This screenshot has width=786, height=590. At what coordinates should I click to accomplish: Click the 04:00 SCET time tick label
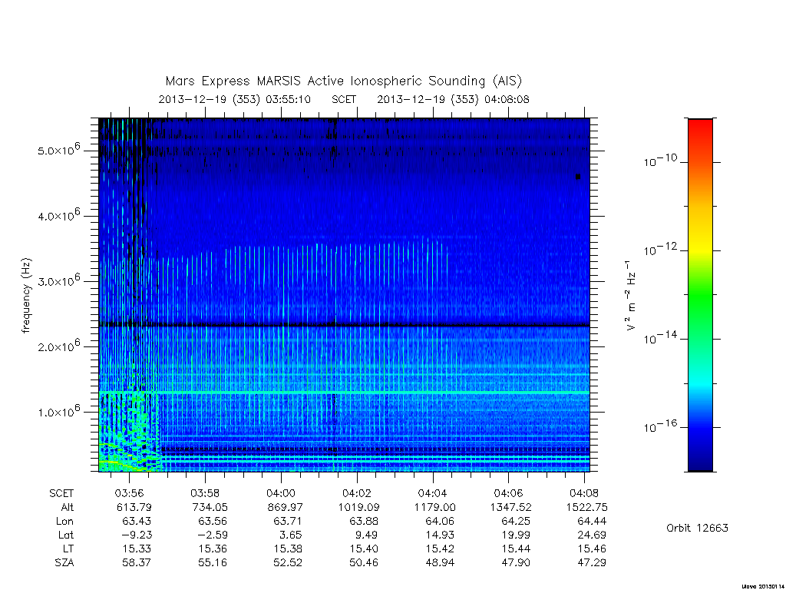coord(281,493)
